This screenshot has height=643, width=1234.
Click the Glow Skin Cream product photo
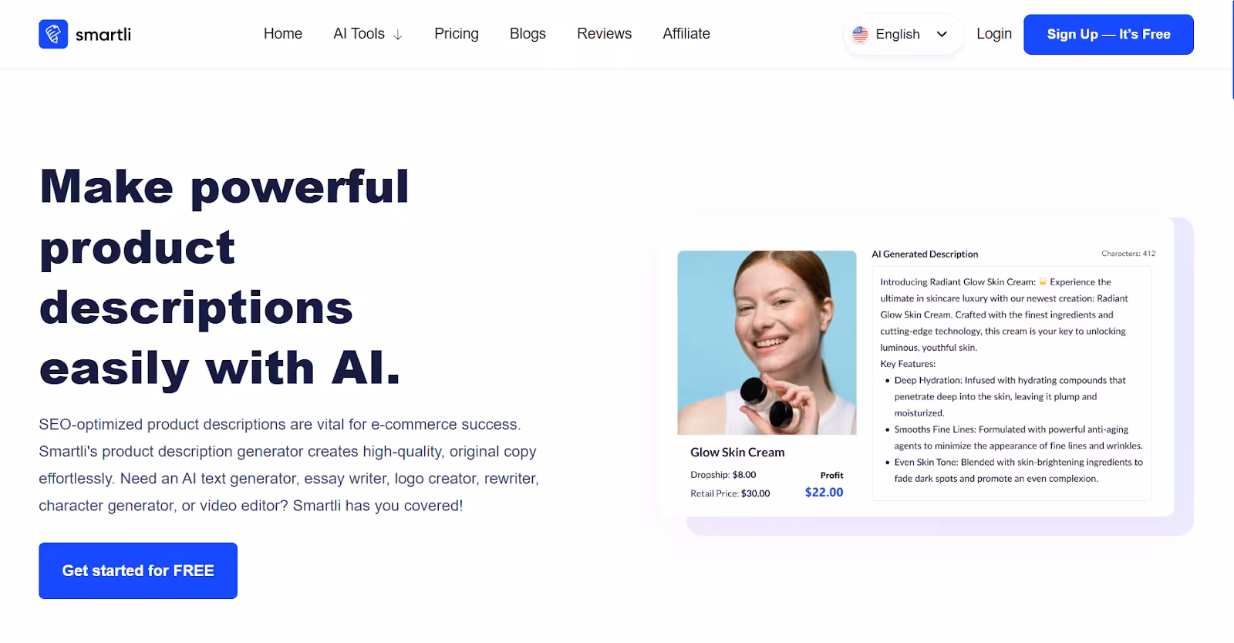point(767,342)
